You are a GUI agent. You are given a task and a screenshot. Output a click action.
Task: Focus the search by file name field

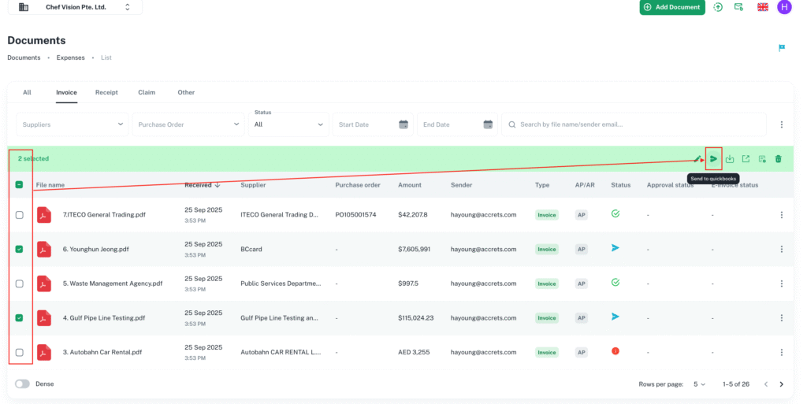634,124
